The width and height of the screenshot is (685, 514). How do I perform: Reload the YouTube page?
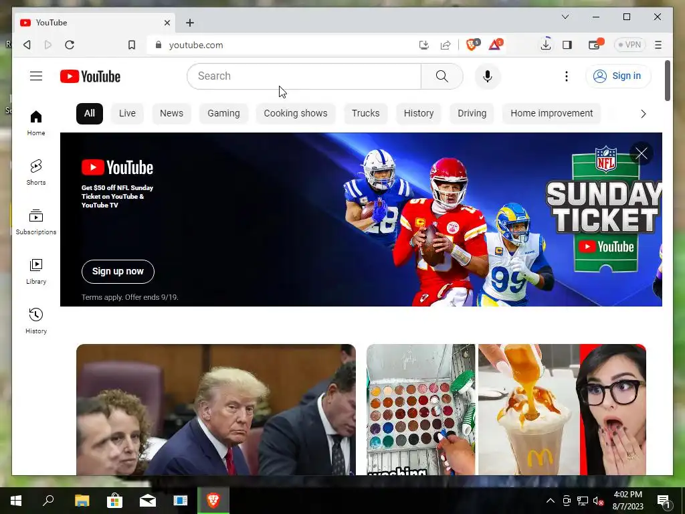70,45
